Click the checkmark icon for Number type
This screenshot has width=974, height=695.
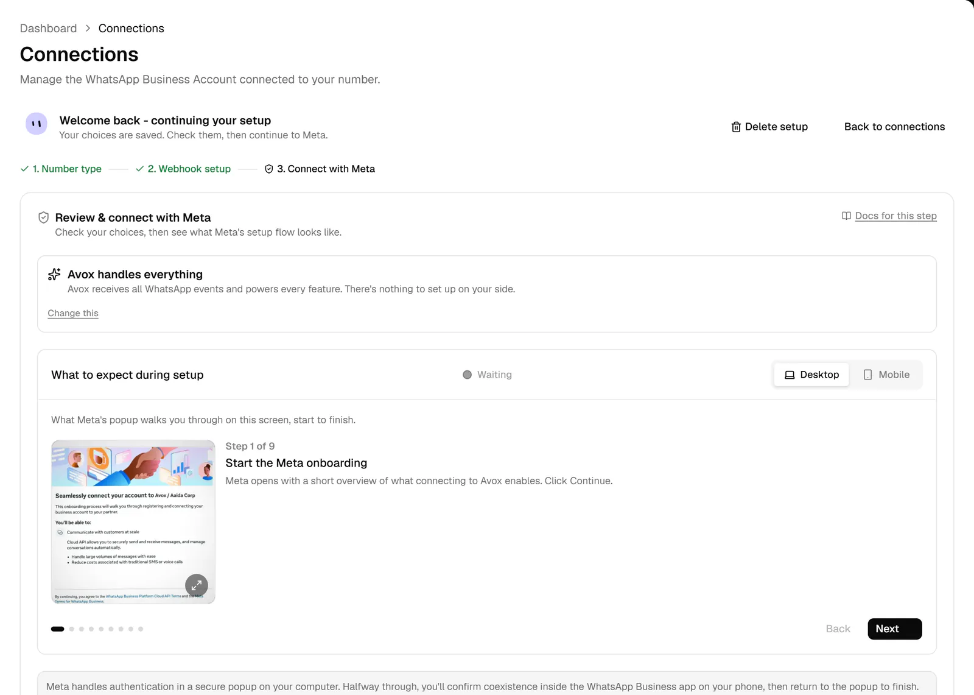24,169
